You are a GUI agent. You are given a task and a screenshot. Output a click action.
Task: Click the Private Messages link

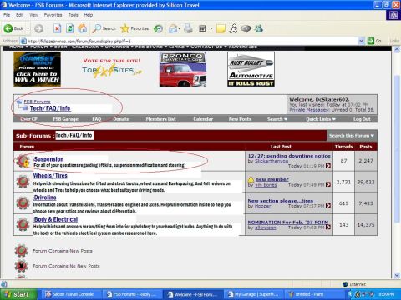pos(309,110)
